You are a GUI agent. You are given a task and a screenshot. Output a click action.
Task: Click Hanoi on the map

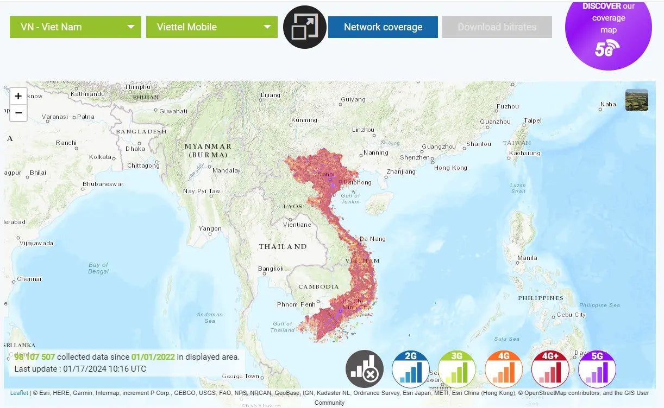[x=327, y=174]
